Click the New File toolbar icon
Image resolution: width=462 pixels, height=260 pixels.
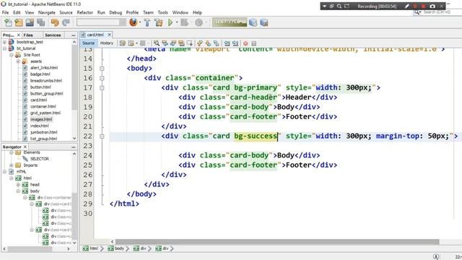pyautogui.click(x=8, y=22)
